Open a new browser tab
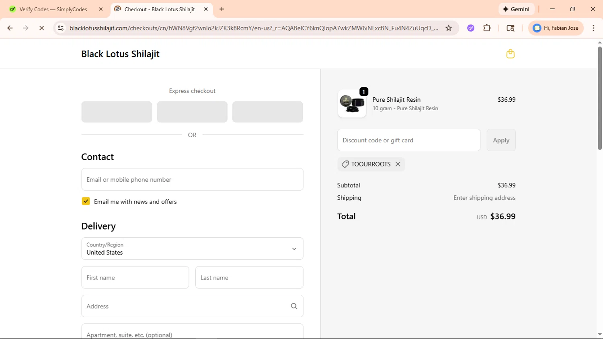Image resolution: width=603 pixels, height=339 pixels. pyautogui.click(x=222, y=9)
